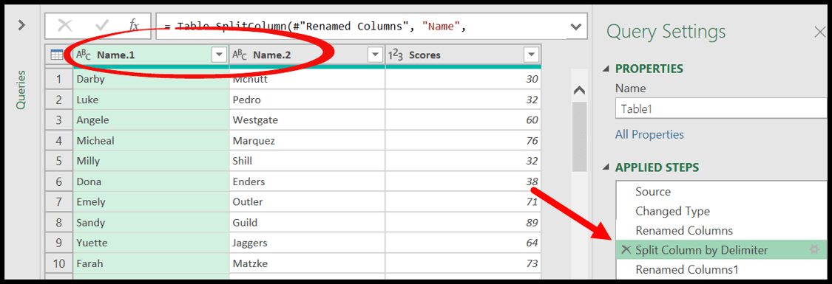Image resolution: width=832 pixels, height=284 pixels.
Task: Click the vertical scrollbar up arrow
Action: 579,91
